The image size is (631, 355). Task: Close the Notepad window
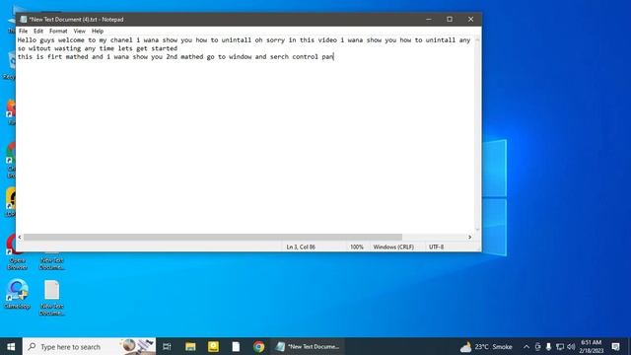point(470,20)
